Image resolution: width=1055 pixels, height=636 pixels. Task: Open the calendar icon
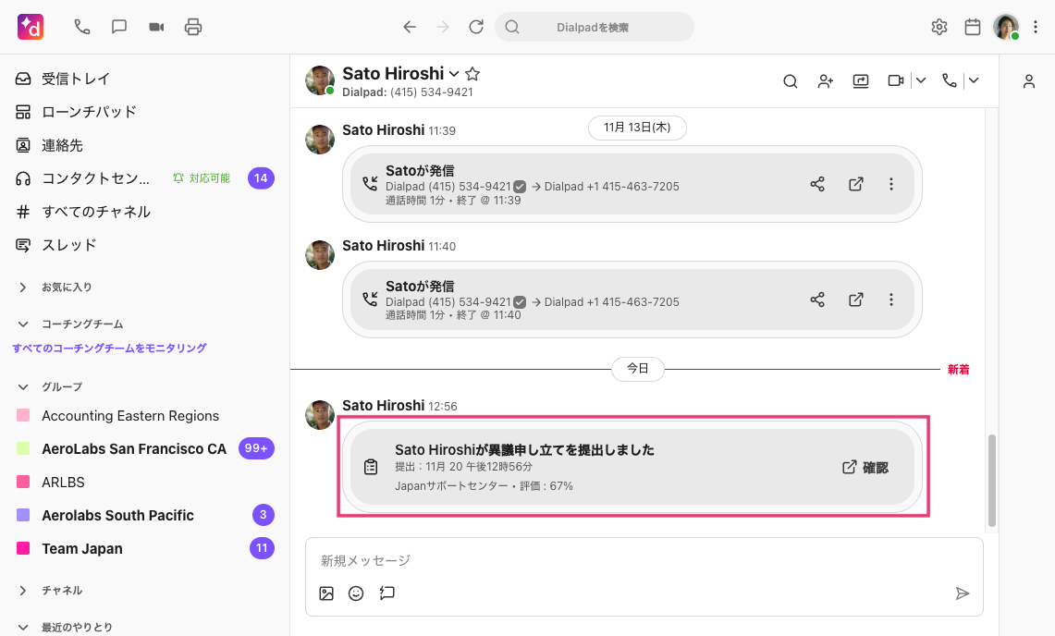pyautogui.click(x=972, y=27)
